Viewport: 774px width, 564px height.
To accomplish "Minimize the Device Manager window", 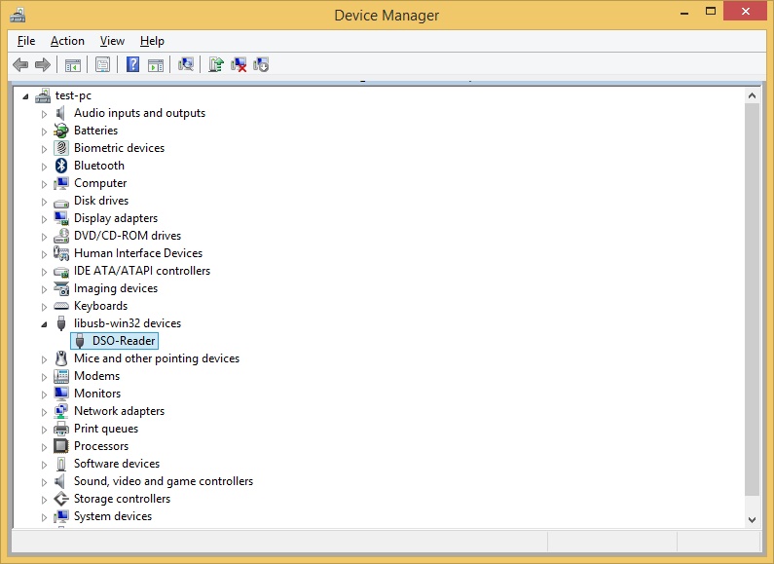I will (684, 13).
